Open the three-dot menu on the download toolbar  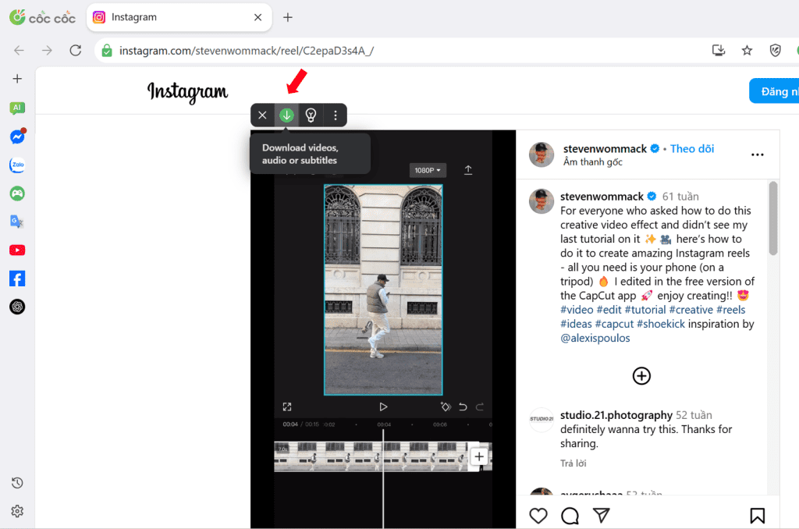pos(335,115)
